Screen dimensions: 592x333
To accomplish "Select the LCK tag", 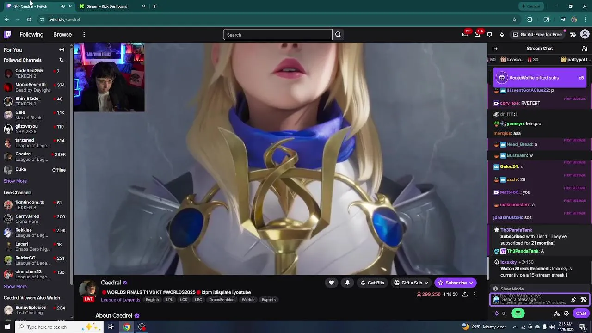I will (x=184, y=300).
